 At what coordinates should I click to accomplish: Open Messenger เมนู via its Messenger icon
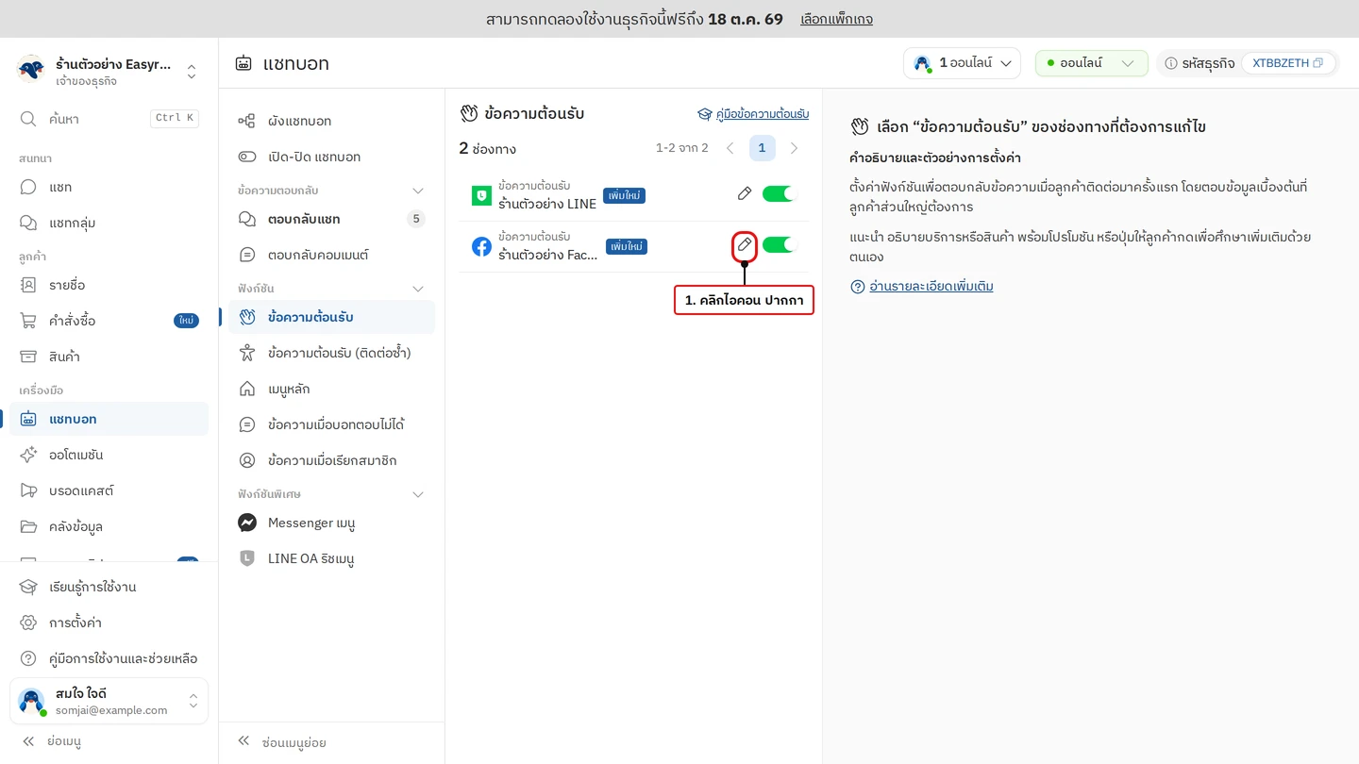click(x=247, y=523)
